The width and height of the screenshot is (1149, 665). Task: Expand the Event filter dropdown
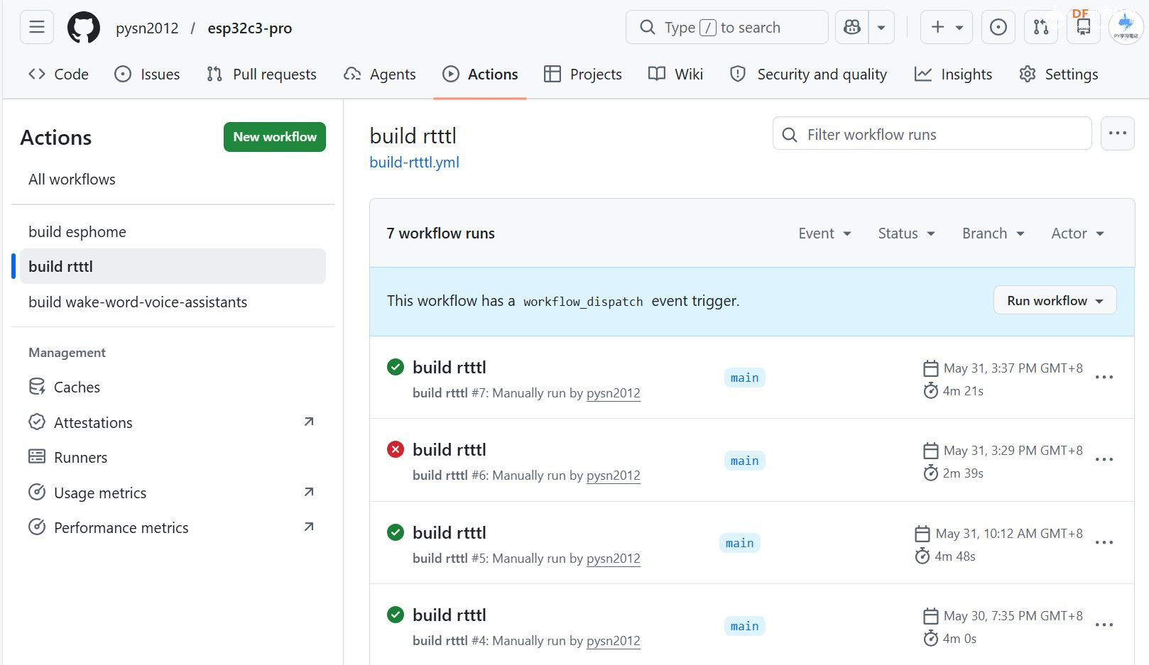click(824, 233)
